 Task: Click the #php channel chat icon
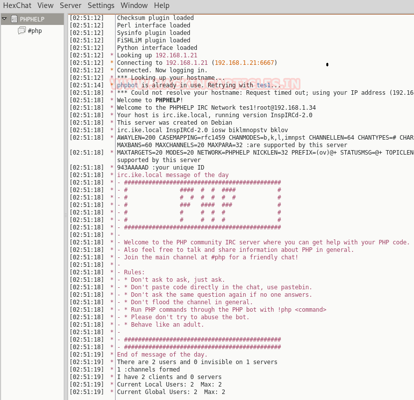[21, 30]
